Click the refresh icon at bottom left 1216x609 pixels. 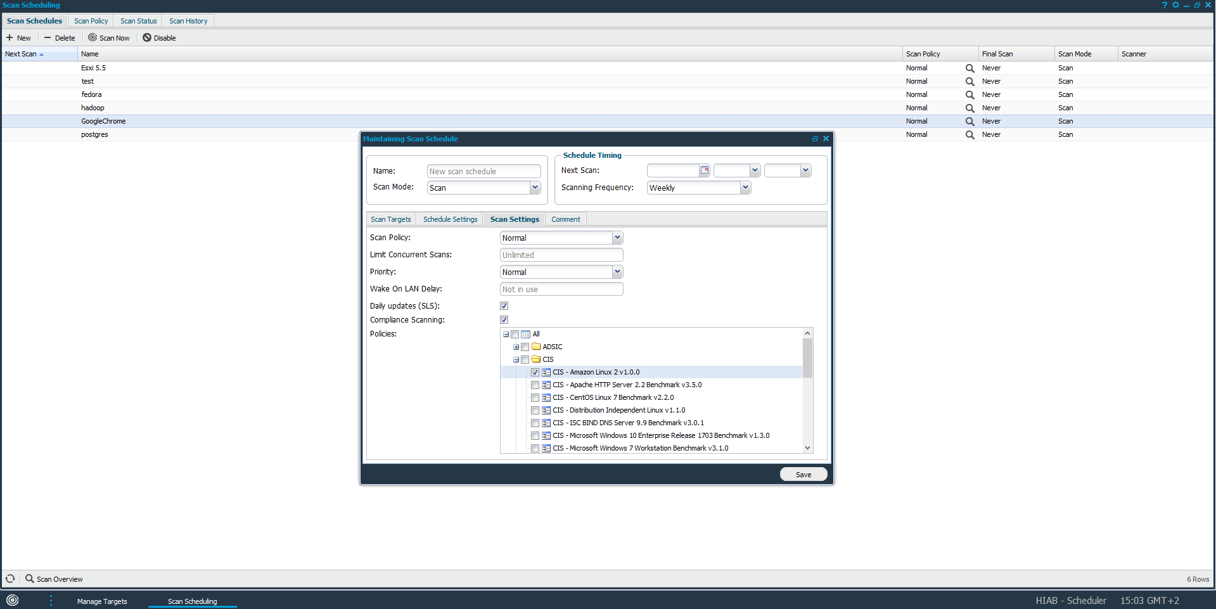[x=10, y=579]
